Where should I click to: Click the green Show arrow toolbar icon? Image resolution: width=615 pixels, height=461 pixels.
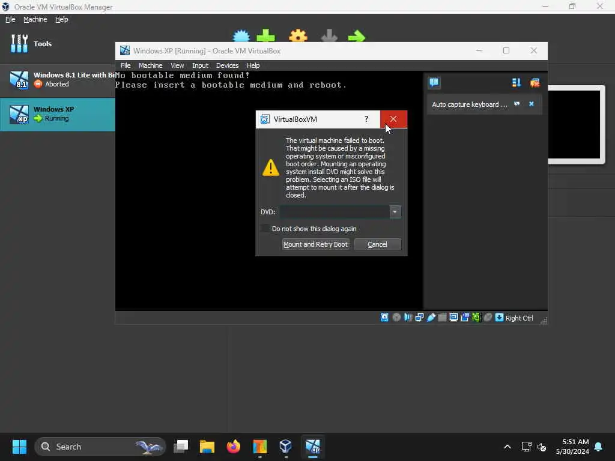(357, 37)
